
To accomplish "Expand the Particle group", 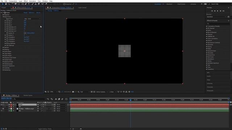I will point(3,47).
